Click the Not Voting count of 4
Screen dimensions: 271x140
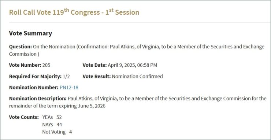point(71,132)
